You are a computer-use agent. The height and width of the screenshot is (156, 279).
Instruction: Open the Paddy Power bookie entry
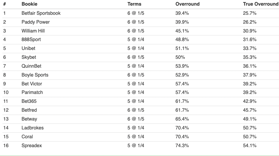click(35, 22)
